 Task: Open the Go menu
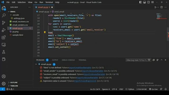click(x=36, y=2)
